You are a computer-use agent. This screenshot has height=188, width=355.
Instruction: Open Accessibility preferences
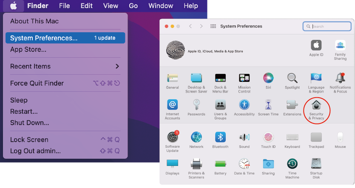(244, 108)
